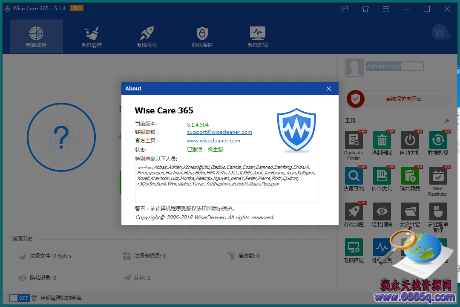Click the round W account avatar
460x307 pixels.
(x=440, y=33)
